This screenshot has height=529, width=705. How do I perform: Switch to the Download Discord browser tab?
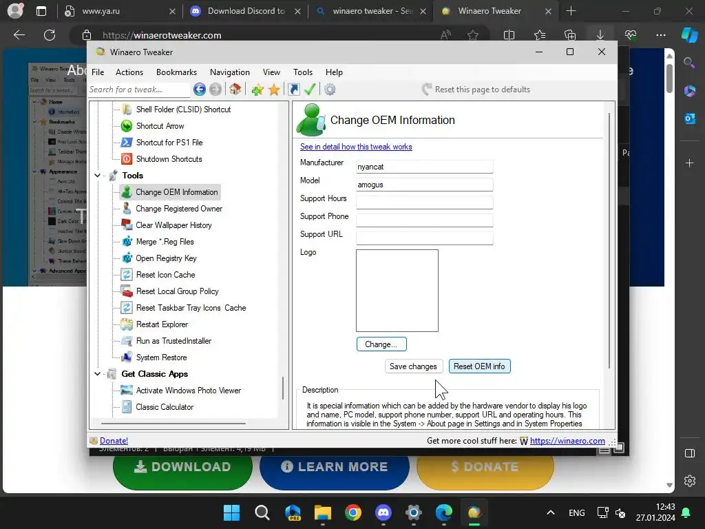[x=246, y=11]
